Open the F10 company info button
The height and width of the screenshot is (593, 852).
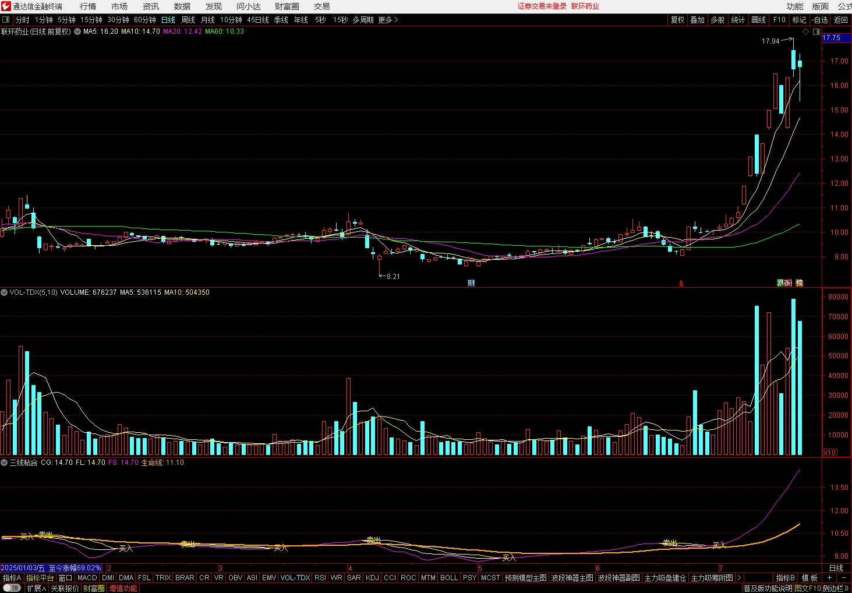pos(779,20)
